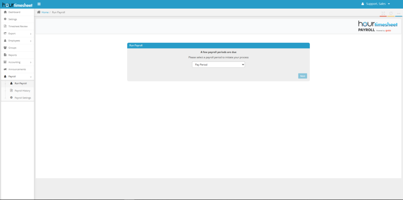Screen dimensions: 403x200
Task: Click the collapse panel icon top right
Action: pyautogui.click(x=399, y=13)
